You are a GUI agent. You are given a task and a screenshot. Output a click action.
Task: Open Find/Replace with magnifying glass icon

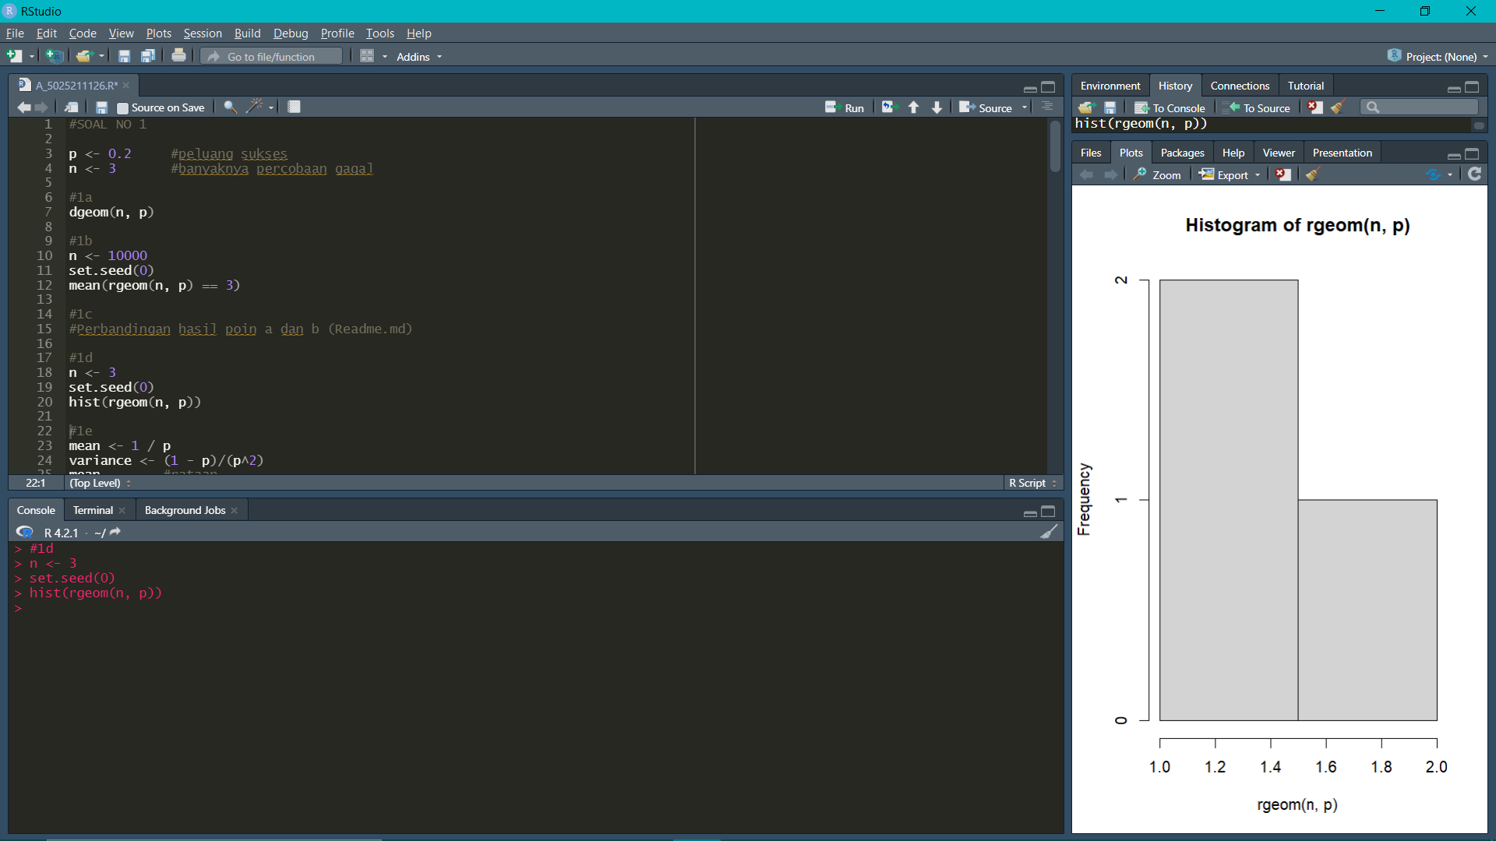pyautogui.click(x=228, y=107)
